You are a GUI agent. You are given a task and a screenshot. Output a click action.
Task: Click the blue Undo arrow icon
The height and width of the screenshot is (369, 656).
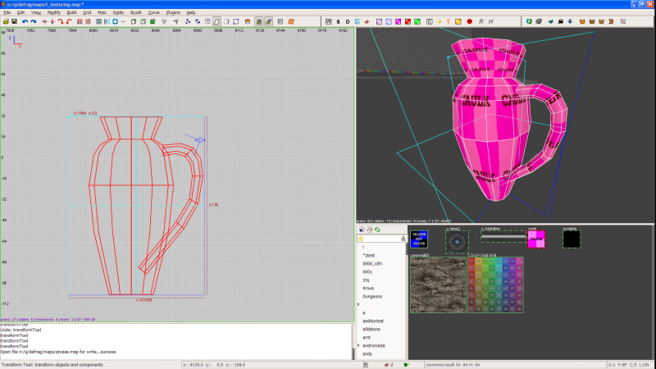(24, 20)
